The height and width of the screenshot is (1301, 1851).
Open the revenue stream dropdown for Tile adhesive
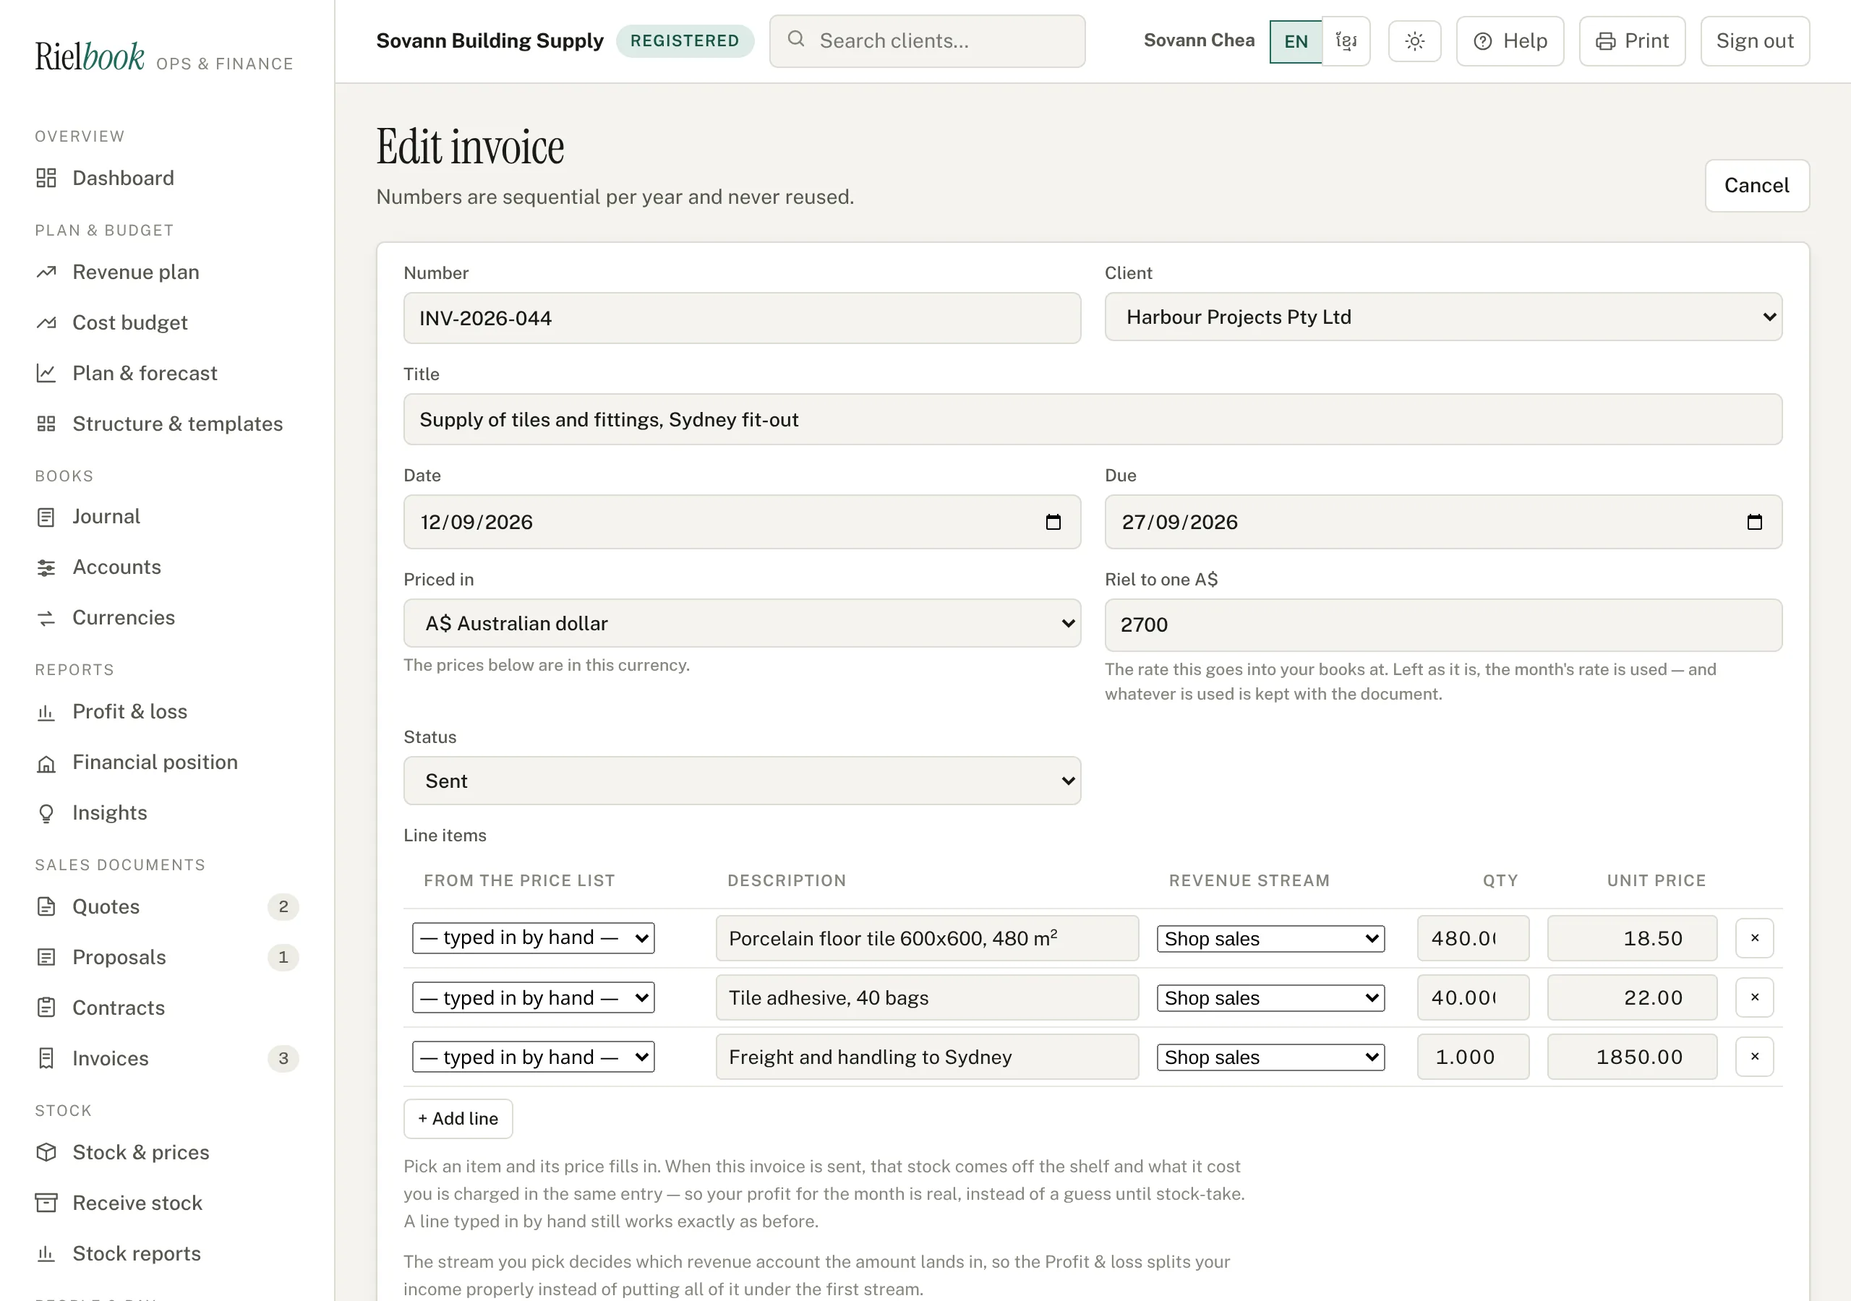click(1270, 998)
